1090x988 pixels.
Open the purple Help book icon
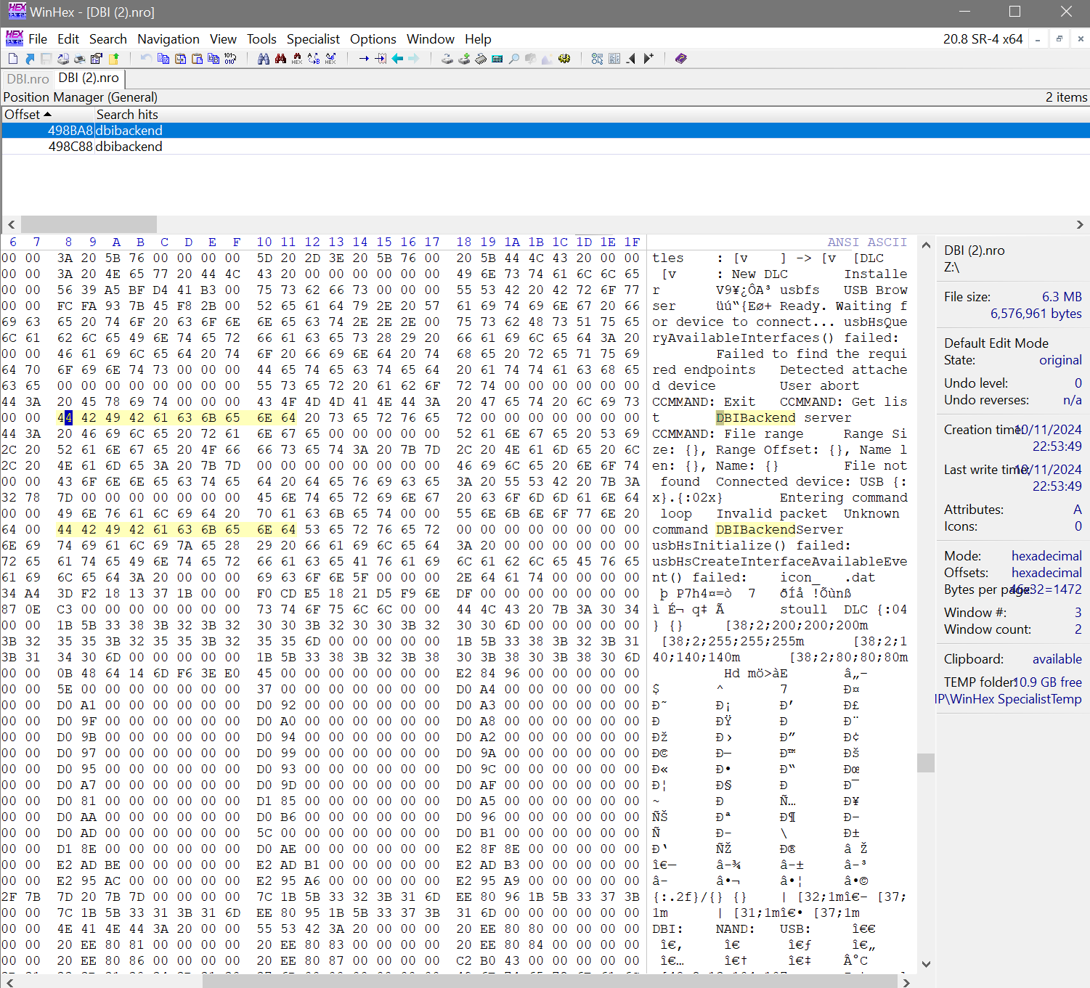pos(681,59)
